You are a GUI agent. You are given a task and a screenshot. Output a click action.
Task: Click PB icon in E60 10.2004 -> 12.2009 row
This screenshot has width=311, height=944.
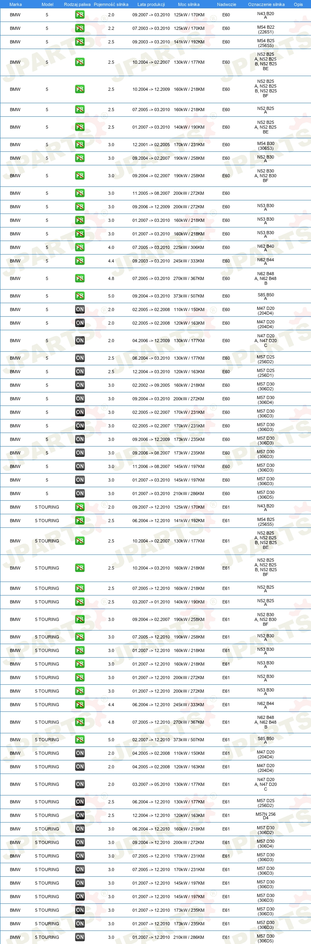80,89
